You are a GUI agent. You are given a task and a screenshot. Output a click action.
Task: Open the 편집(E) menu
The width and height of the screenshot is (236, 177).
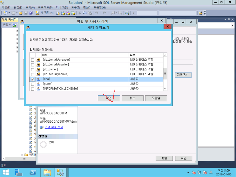click(18, 8)
